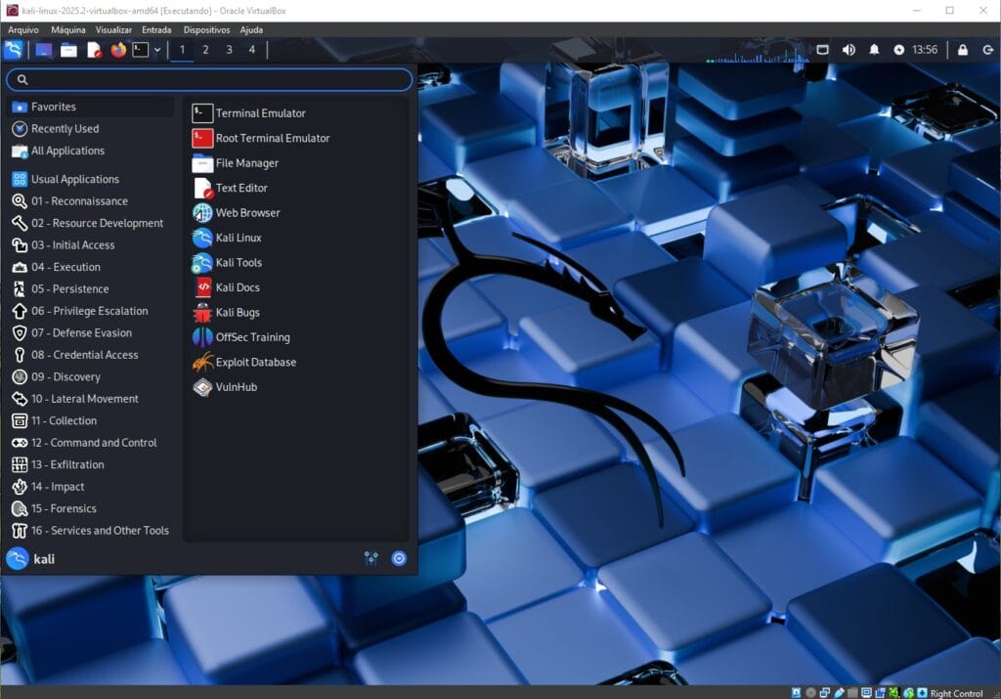1001x699 pixels.
Task: Open menu settings icon beside the kali user
Action: coord(371,558)
